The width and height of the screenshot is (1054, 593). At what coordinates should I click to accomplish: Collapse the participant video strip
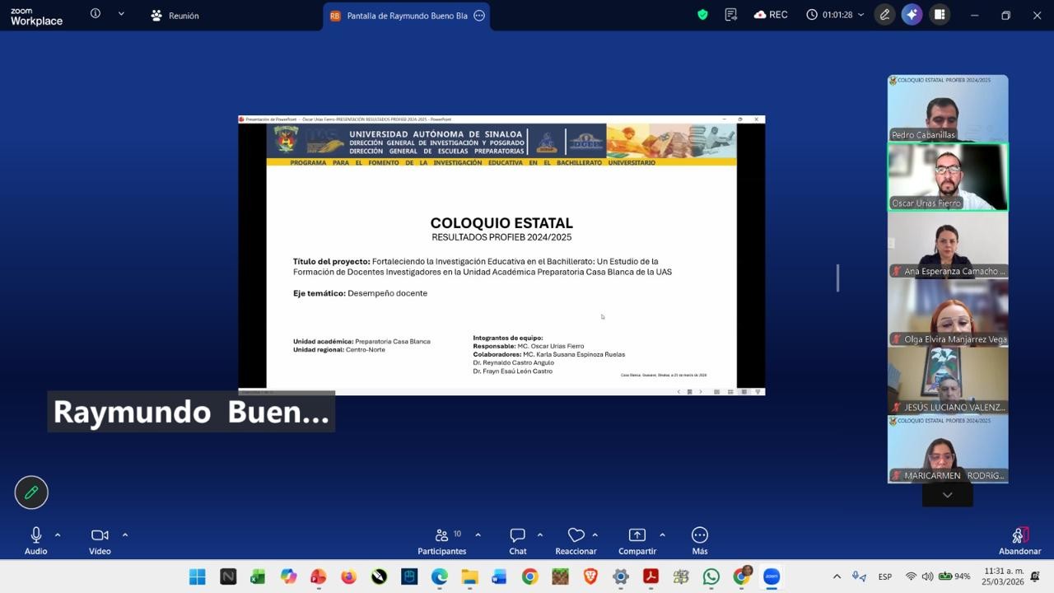[947, 494]
